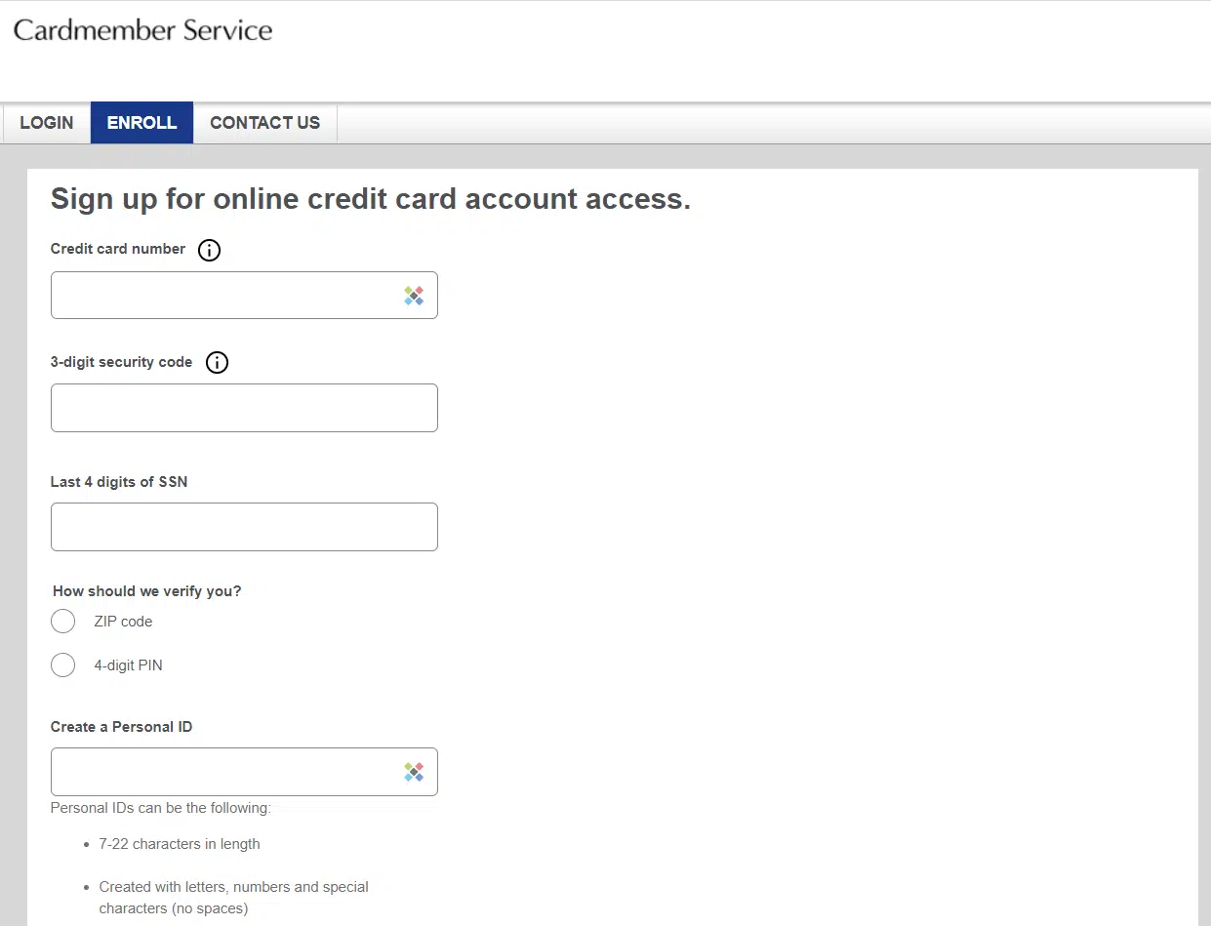Click the info icon beside 3-digit security code
1211x926 pixels.
click(x=217, y=362)
